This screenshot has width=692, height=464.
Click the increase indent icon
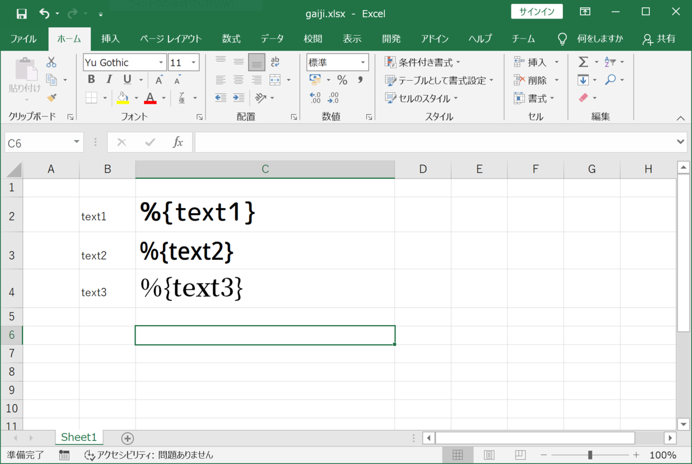(x=239, y=98)
